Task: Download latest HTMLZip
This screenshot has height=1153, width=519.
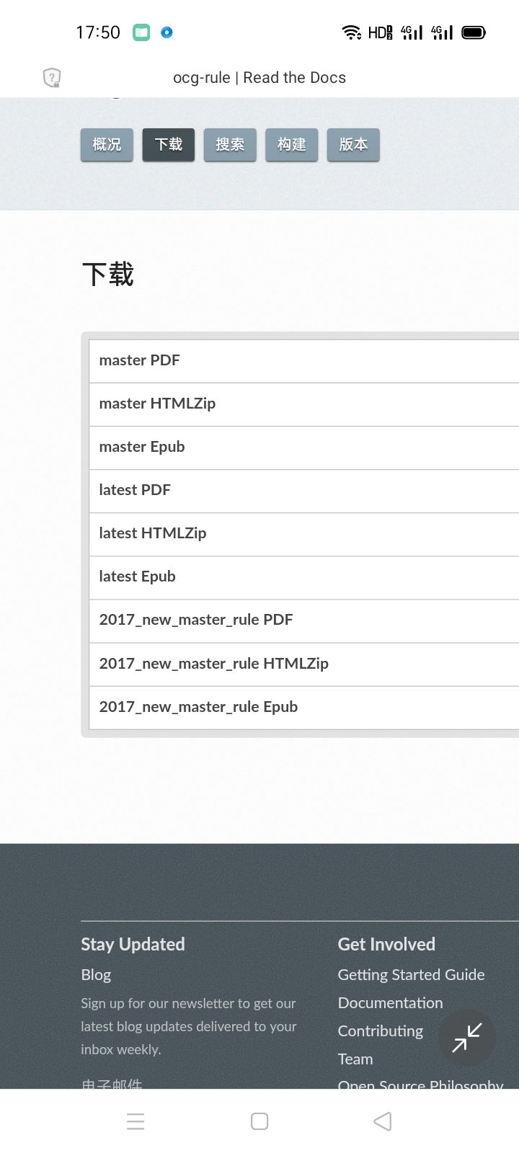Action: (304, 534)
